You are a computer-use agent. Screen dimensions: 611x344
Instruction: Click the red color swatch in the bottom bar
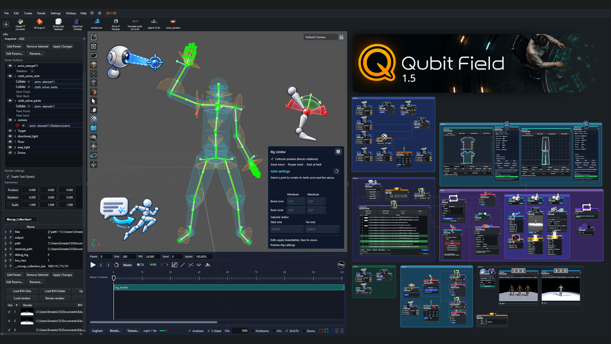pos(321,331)
